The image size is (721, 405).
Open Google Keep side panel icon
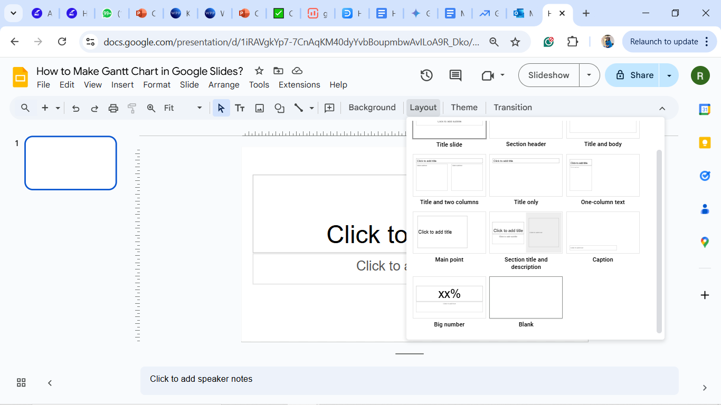pyautogui.click(x=705, y=142)
